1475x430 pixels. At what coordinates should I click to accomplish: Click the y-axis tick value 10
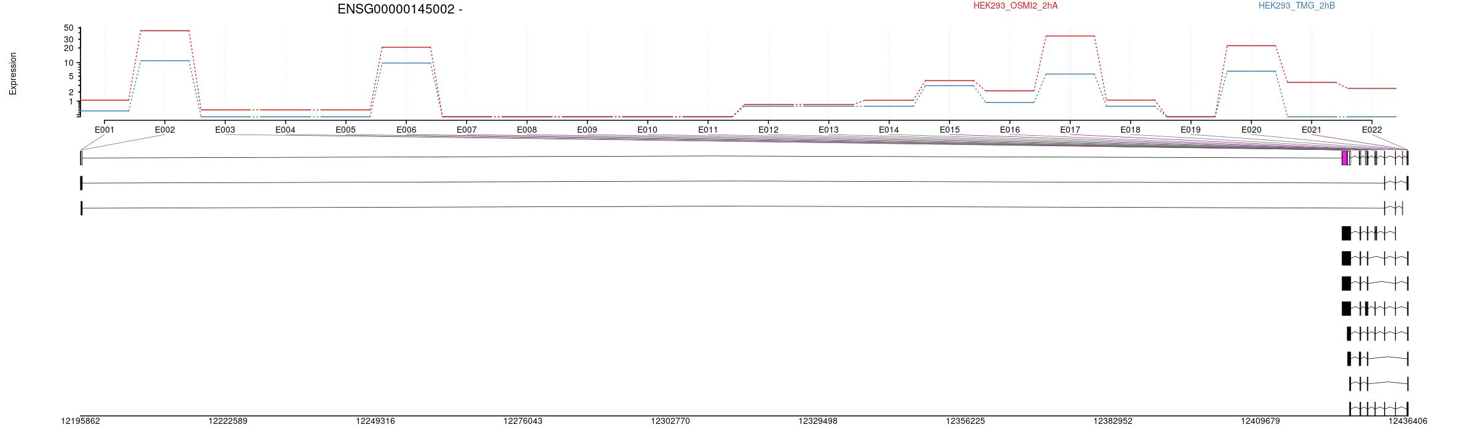coord(69,63)
